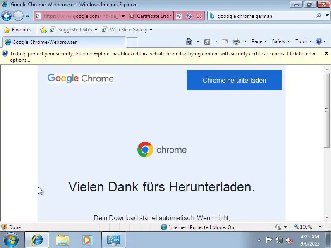The image size is (331, 248).
Task: Click the vertical scrollbar thumb
Action: [327, 110]
